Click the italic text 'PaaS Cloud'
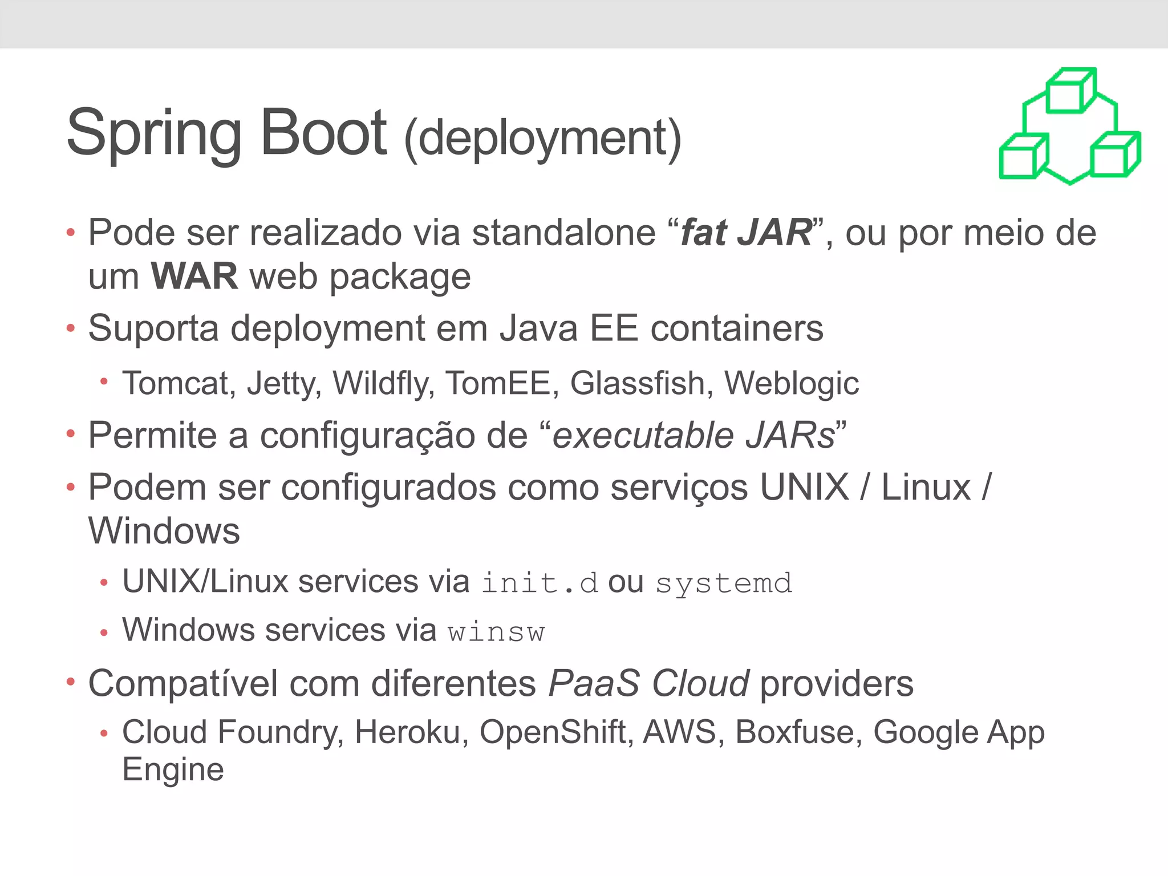The image size is (1168, 876). click(x=648, y=683)
